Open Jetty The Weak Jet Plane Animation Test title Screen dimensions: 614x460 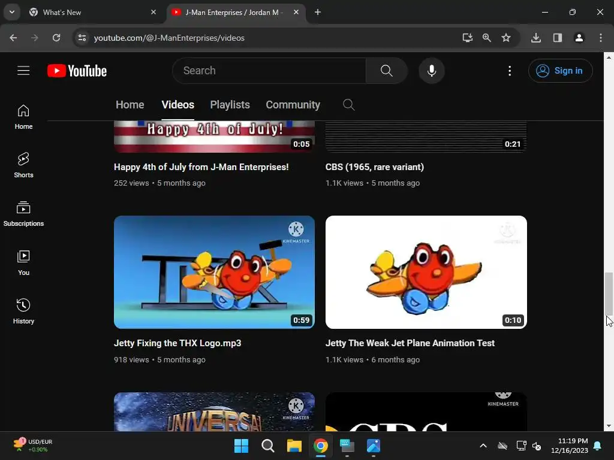(x=410, y=343)
